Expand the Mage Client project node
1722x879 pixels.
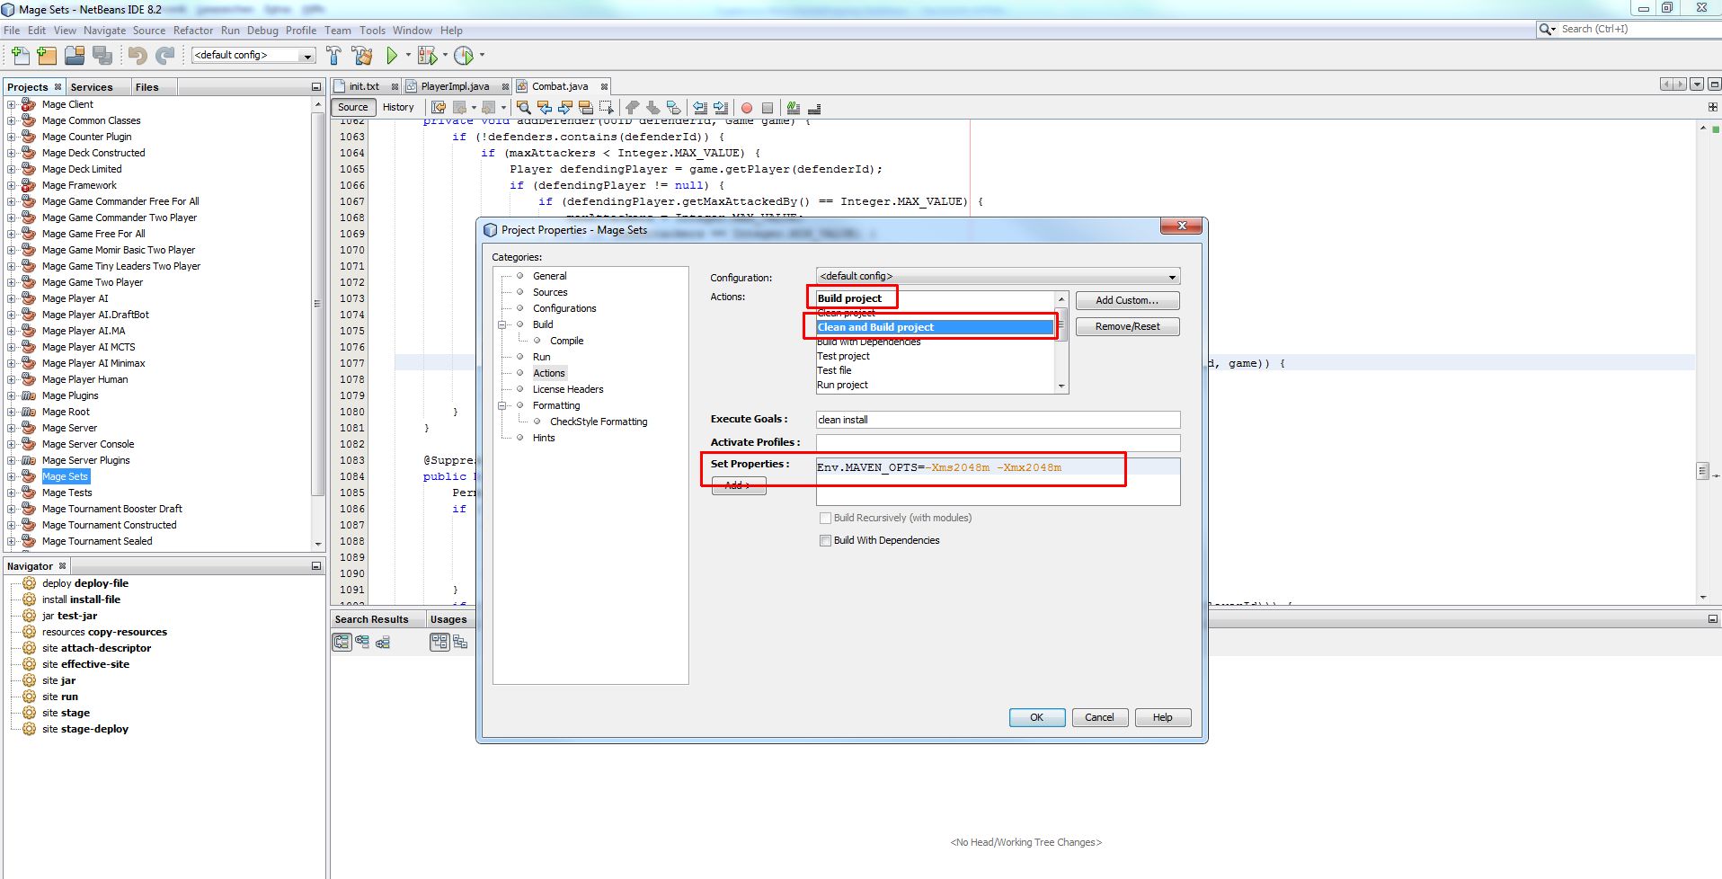click(x=12, y=104)
